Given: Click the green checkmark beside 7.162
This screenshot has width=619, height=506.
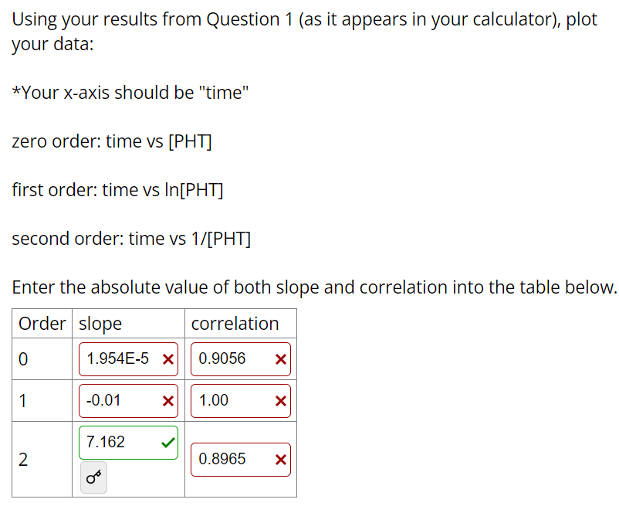Looking at the screenshot, I should pyautogui.click(x=167, y=442).
